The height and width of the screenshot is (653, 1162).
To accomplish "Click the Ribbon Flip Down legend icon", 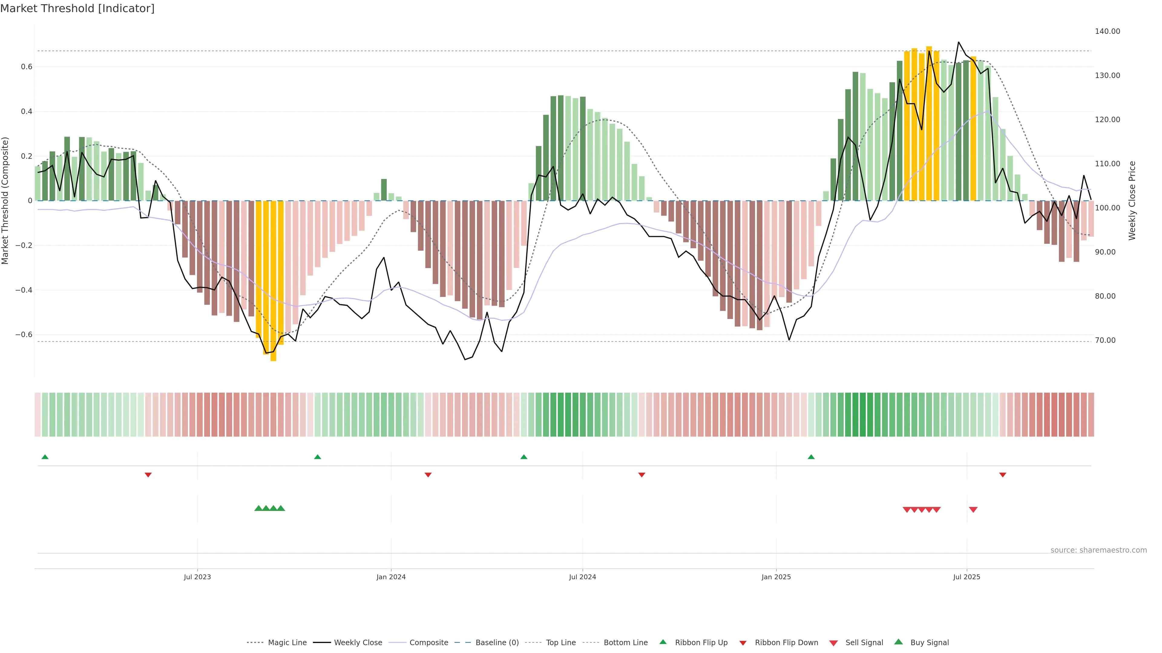I will (x=743, y=643).
